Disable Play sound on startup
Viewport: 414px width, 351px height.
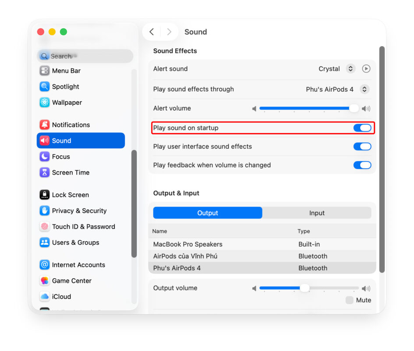point(362,128)
